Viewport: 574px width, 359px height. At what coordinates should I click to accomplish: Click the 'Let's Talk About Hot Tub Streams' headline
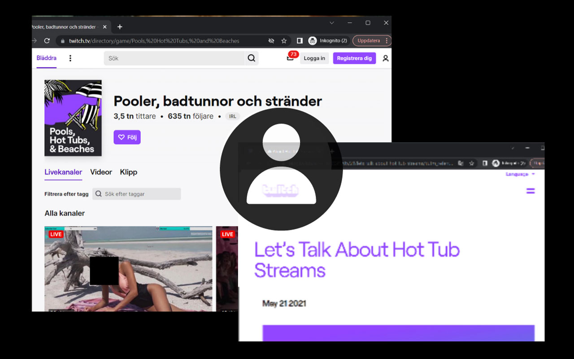click(357, 260)
